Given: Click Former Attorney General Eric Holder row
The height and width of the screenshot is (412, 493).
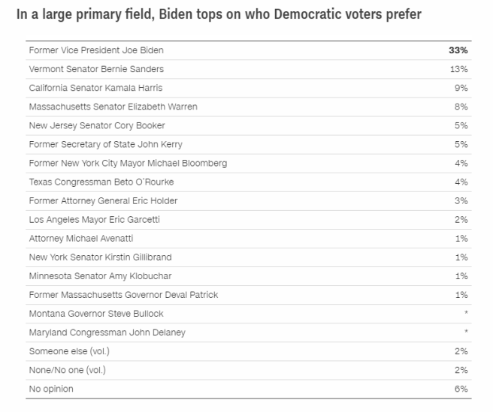Looking at the screenshot, I should [x=103, y=200].
